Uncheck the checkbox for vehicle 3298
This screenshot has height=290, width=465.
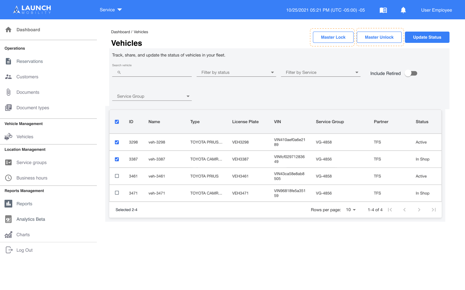click(x=117, y=142)
